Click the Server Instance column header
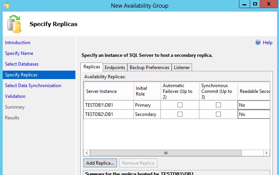This screenshot has width=279, height=175. click(109, 91)
